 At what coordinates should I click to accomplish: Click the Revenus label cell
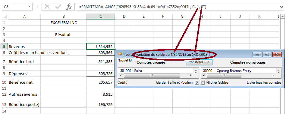[x=24, y=47]
